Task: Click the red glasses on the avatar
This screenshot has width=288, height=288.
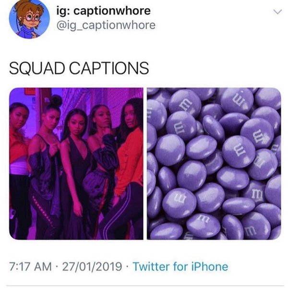Action: (32, 18)
